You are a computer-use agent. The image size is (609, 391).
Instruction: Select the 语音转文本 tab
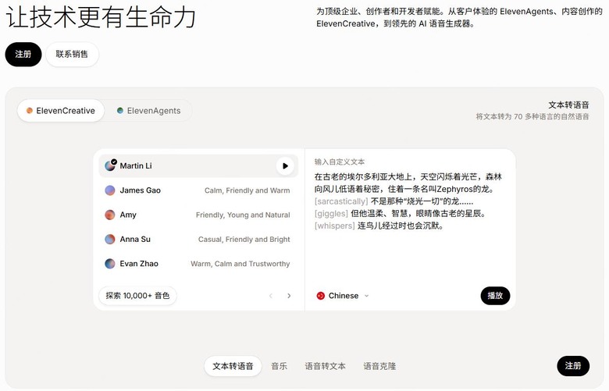[x=325, y=366]
